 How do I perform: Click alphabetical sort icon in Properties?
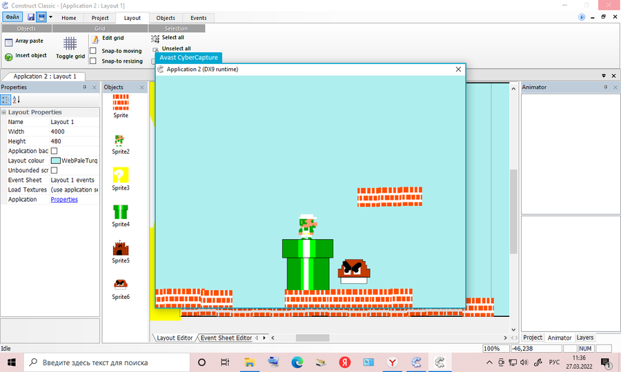17,100
